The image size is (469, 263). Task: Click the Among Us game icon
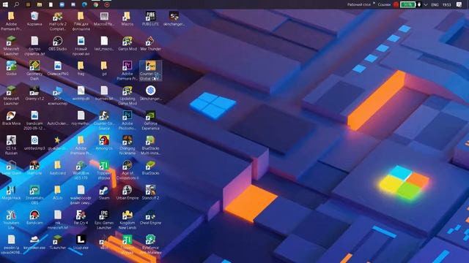click(104, 142)
